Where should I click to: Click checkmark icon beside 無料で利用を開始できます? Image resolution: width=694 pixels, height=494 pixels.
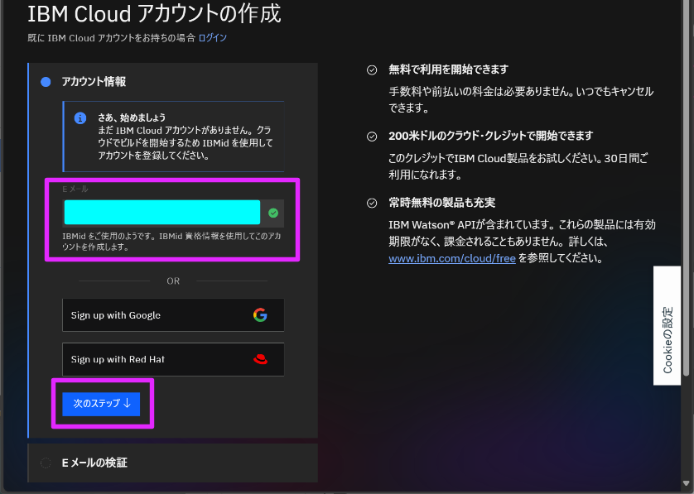pos(372,70)
